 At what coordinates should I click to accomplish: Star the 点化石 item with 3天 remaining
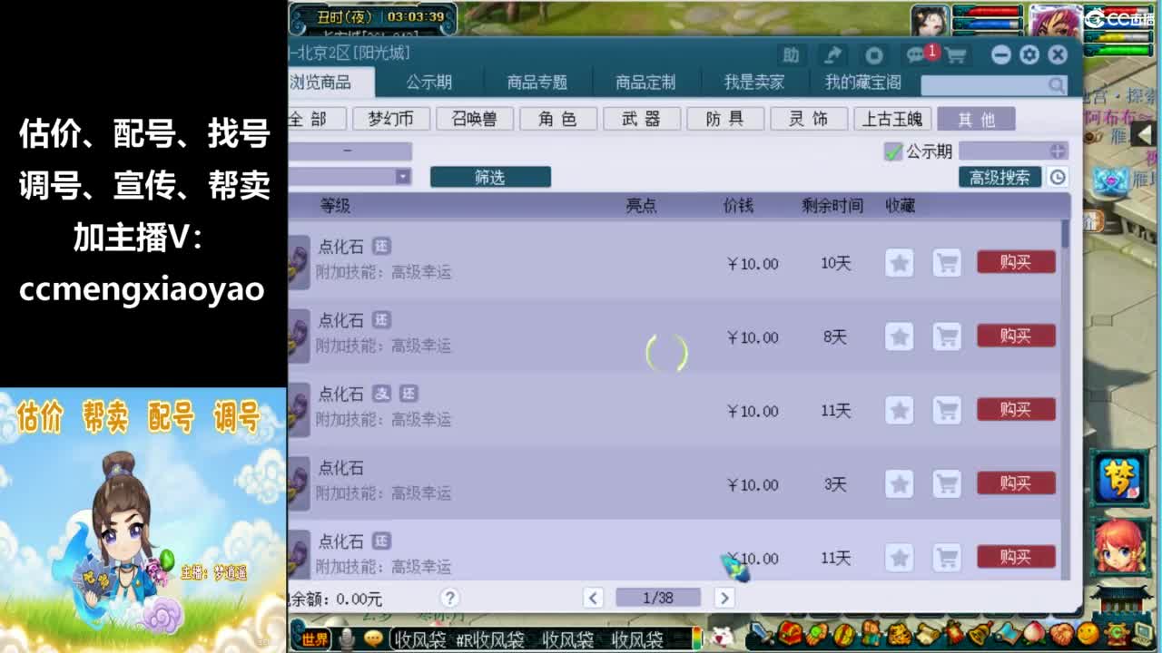(x=900, y=483)
